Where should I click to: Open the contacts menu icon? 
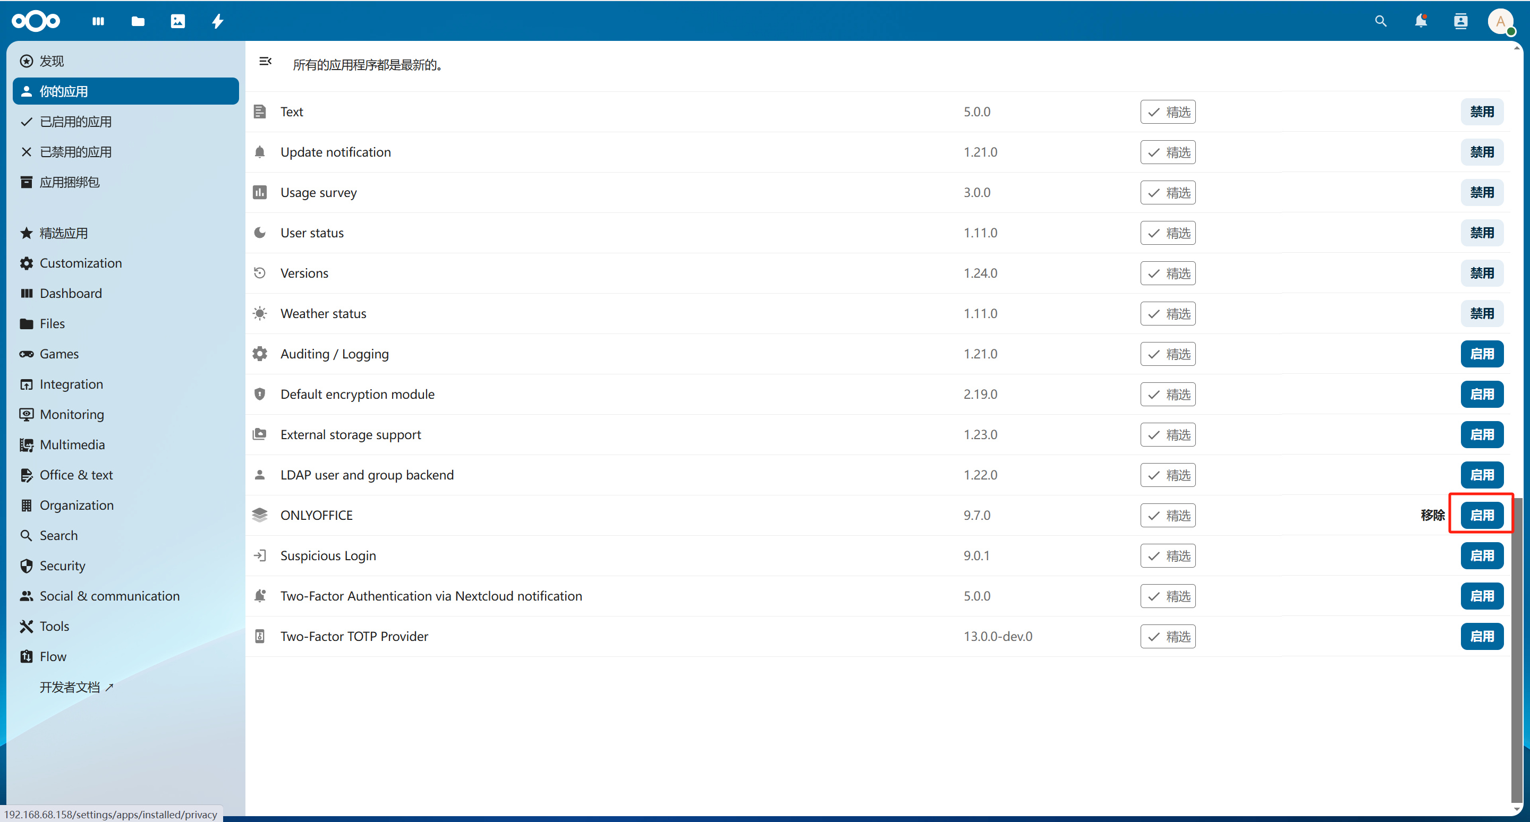pos(1460,21)
